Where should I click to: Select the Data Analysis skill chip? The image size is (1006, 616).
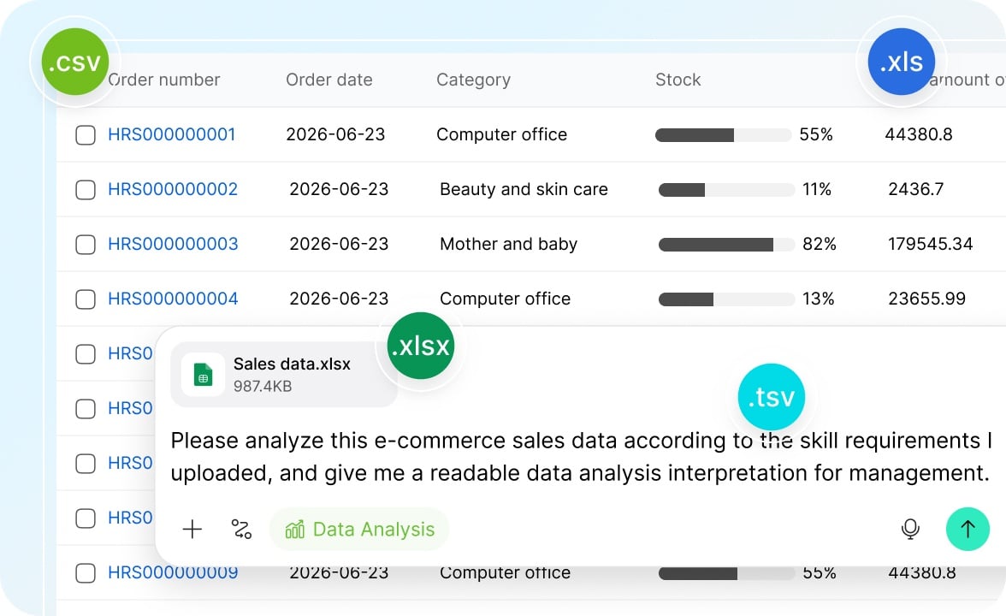coord(359,530)
